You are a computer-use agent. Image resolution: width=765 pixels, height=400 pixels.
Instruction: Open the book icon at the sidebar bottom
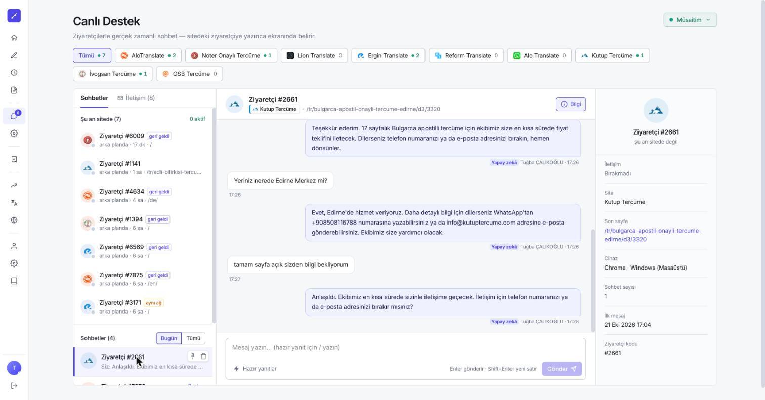click(x=14, y=281)
